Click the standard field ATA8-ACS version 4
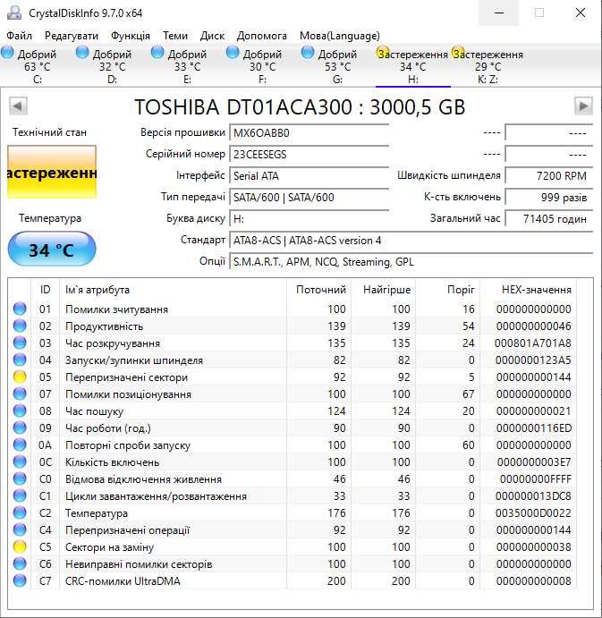The image size is (602, 618). (x=411, y=241)
